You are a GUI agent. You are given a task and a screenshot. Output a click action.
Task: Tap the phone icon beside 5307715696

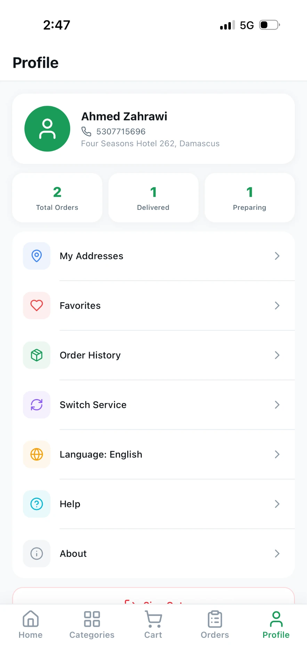point(86,131)
